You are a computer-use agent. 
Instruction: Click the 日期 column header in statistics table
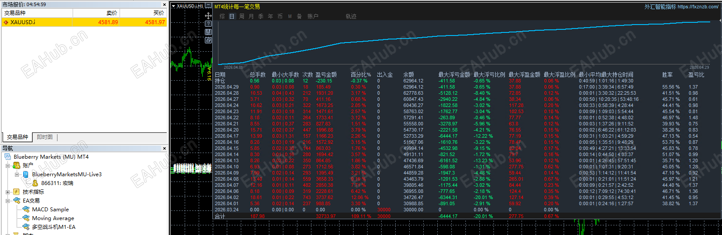[220, 75]
